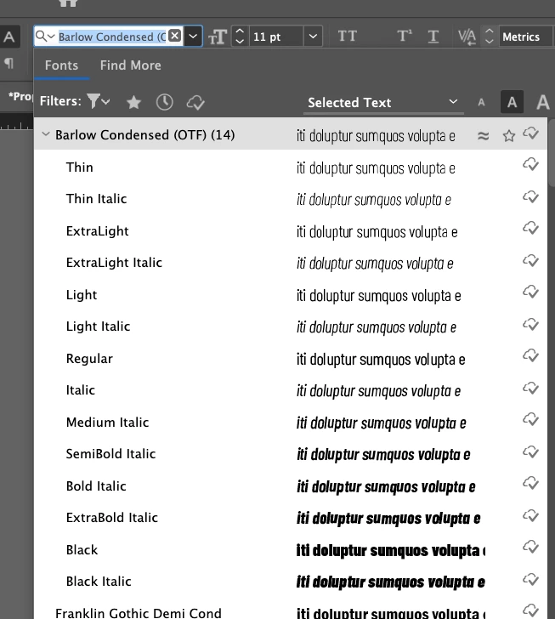Choose the Black font style
Screen dimensions: 555x619
click(x=291, y=550)
